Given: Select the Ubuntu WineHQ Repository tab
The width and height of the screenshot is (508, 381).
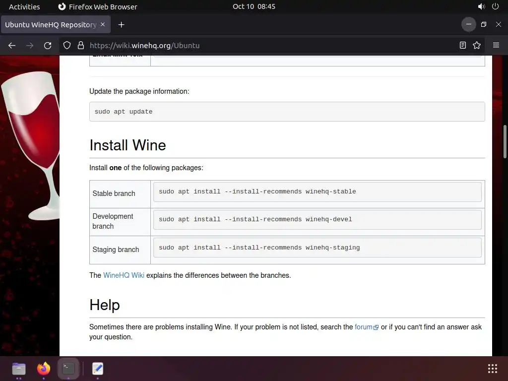Looking at the screenshot, I should (56, 25).
